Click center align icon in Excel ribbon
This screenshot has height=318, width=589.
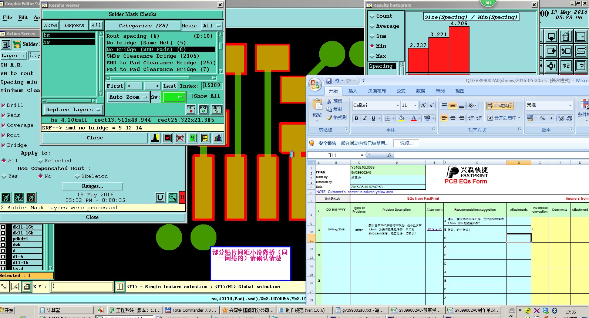tap(452, 118)
